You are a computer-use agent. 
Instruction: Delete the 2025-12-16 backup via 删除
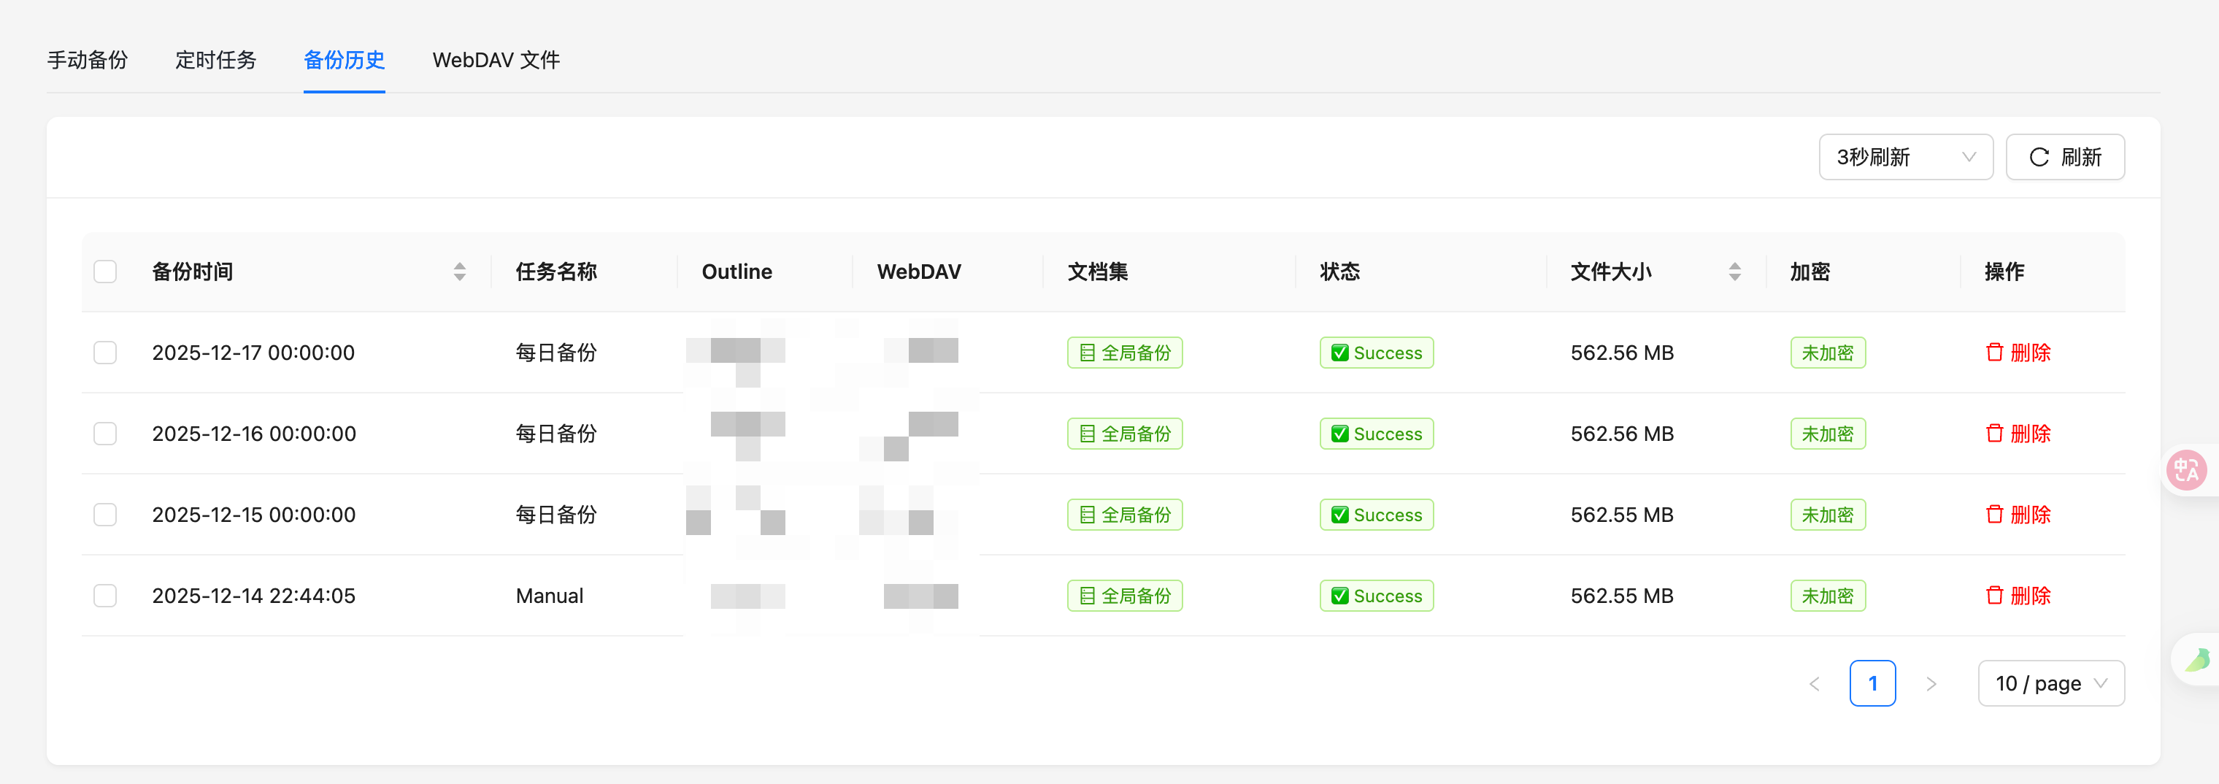click(x=2018, y=434)
